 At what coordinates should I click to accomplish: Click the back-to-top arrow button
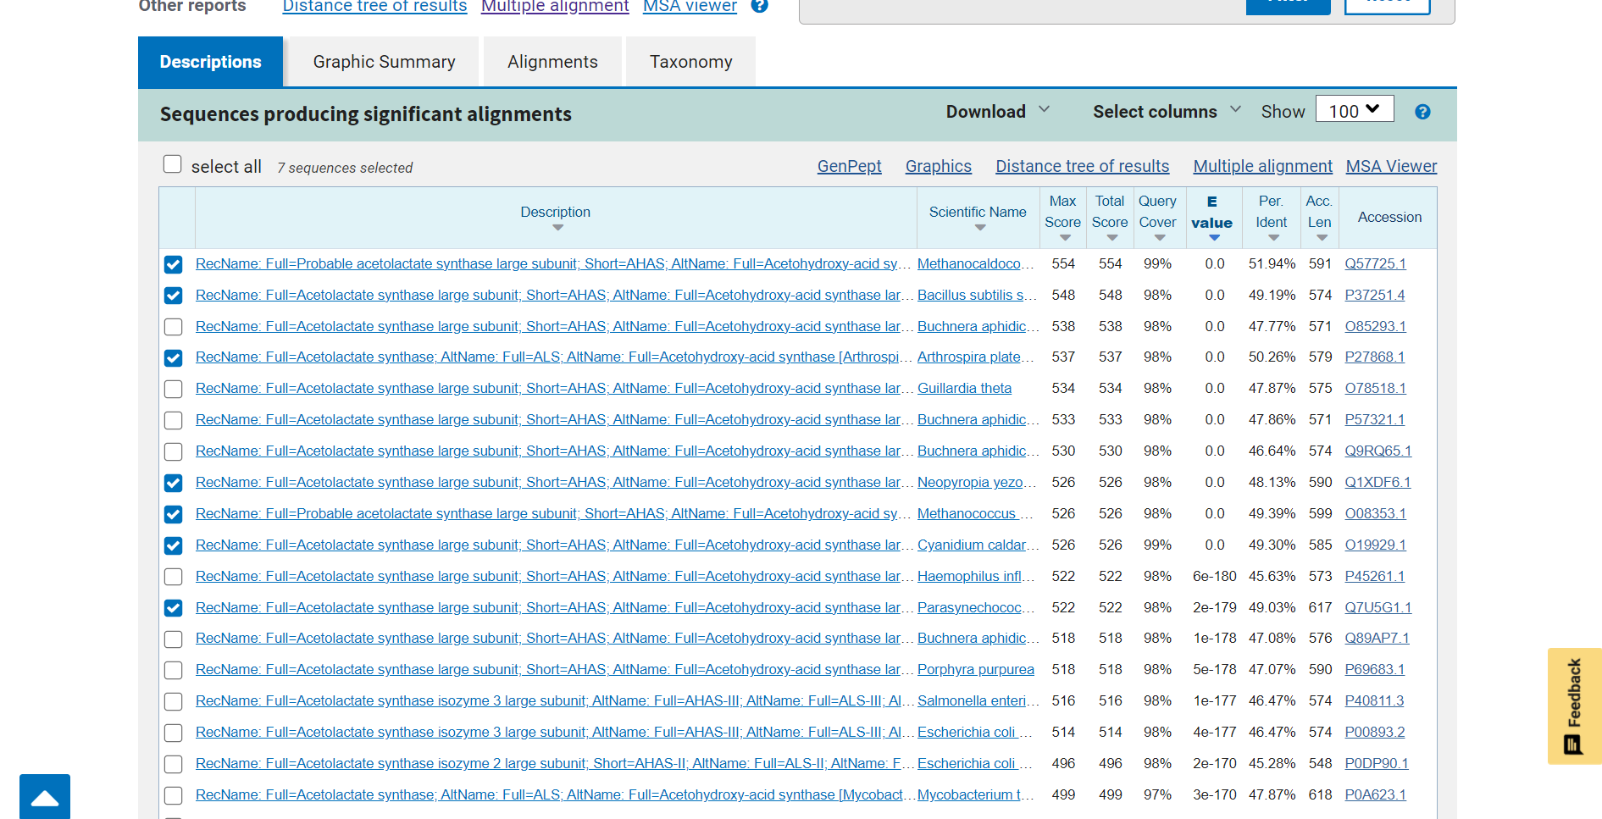click(45, 797)
